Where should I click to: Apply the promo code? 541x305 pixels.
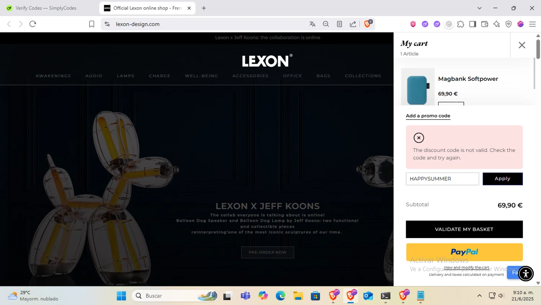point(502,179)
